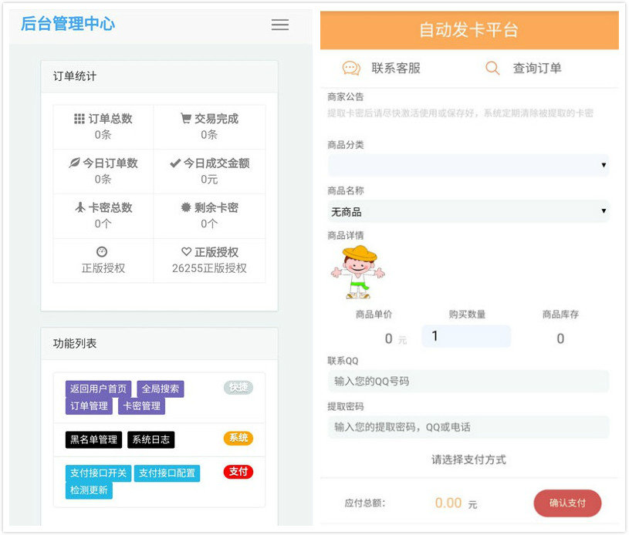Click the 今日成交金额 checkmark icon

tap(175, 163)
